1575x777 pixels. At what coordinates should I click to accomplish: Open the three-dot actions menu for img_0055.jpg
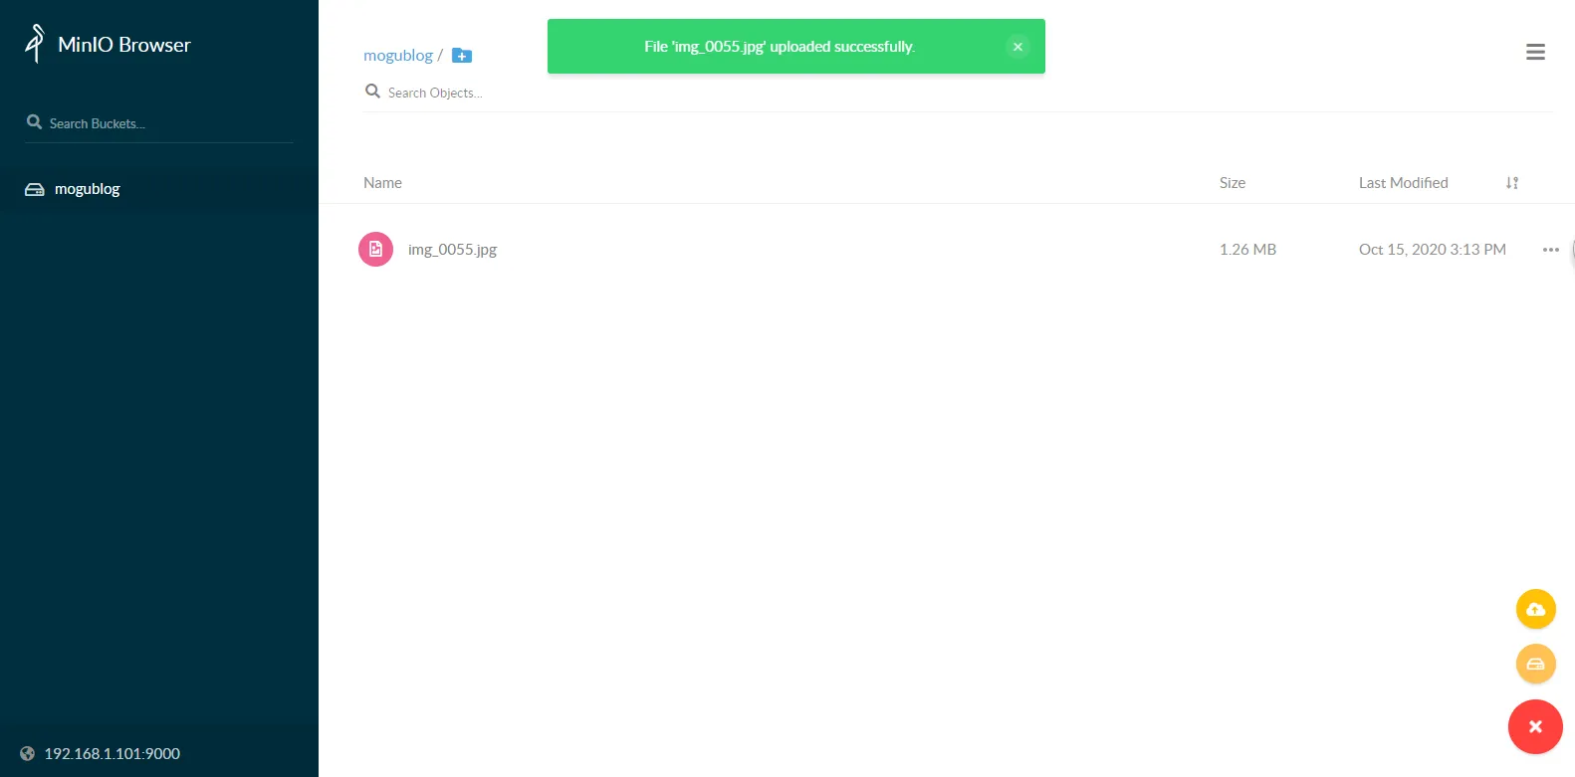[x=1550, y=250]
